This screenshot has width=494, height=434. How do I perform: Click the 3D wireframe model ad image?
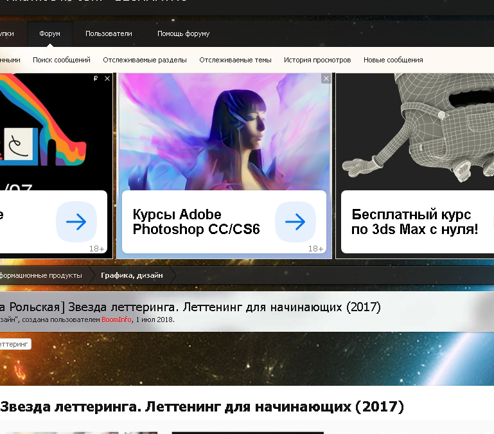[415, 132]
